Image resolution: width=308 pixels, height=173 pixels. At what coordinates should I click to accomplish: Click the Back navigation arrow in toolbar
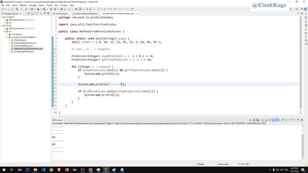[x=118, y=9]
